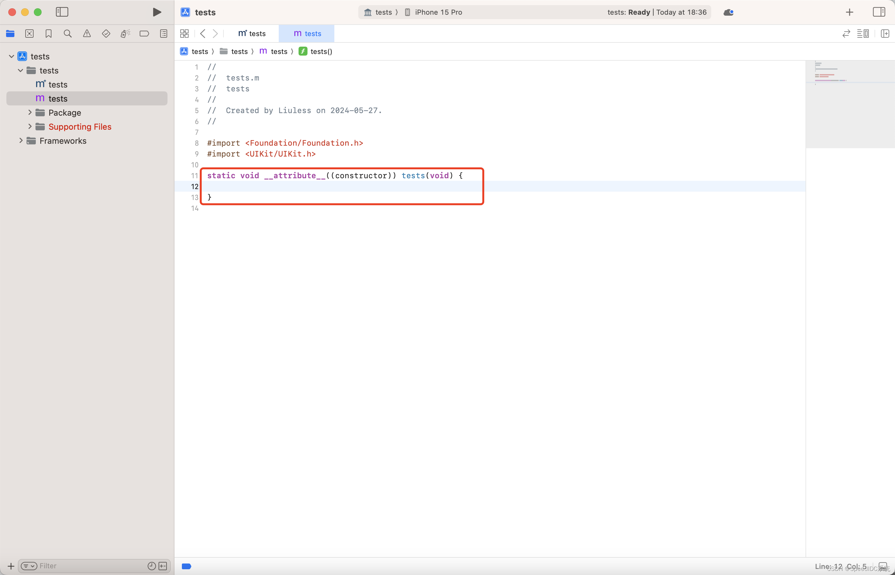Viewport: 895px width, 575px height.
Task: Open the Library plus button
Action: pyautogui.click(x=849, y=12)
